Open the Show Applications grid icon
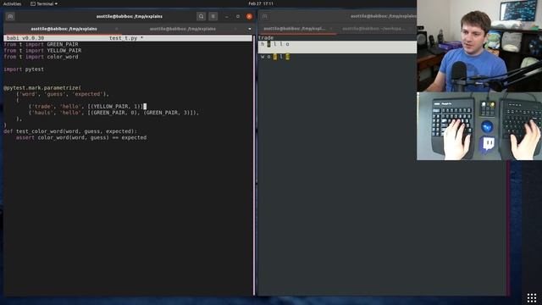542x305 pixels. pos(532,297)
